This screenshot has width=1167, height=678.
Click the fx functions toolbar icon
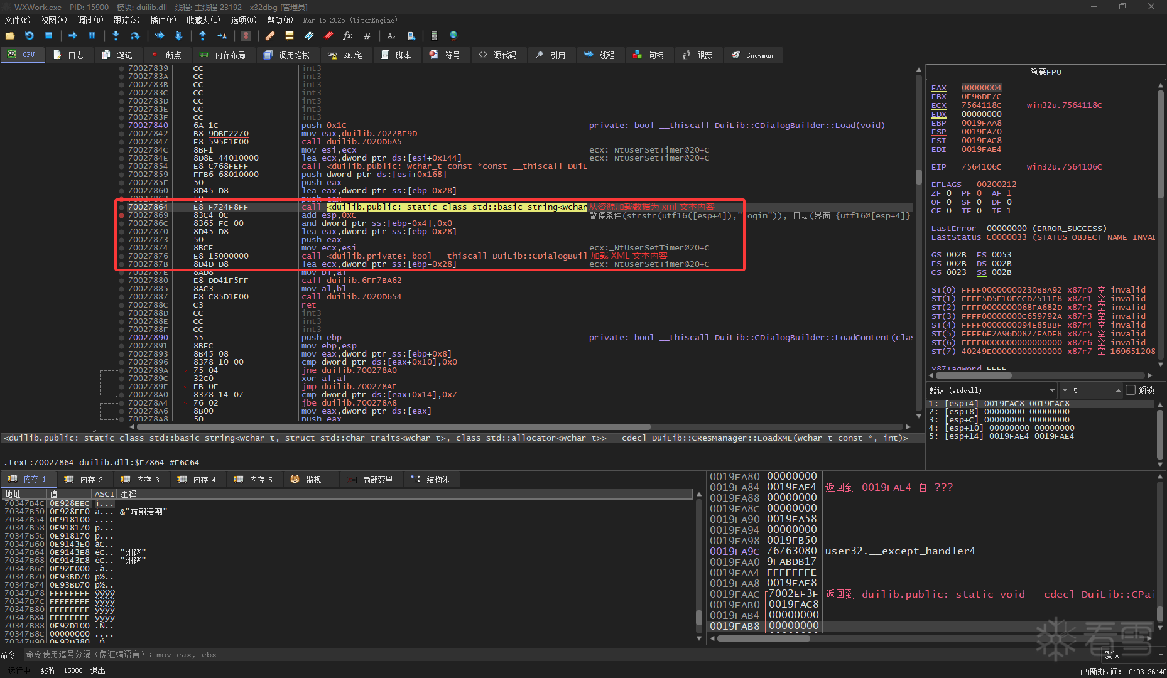[347, 36]
